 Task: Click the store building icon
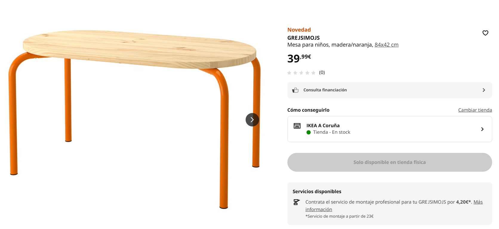pos(297,126)
